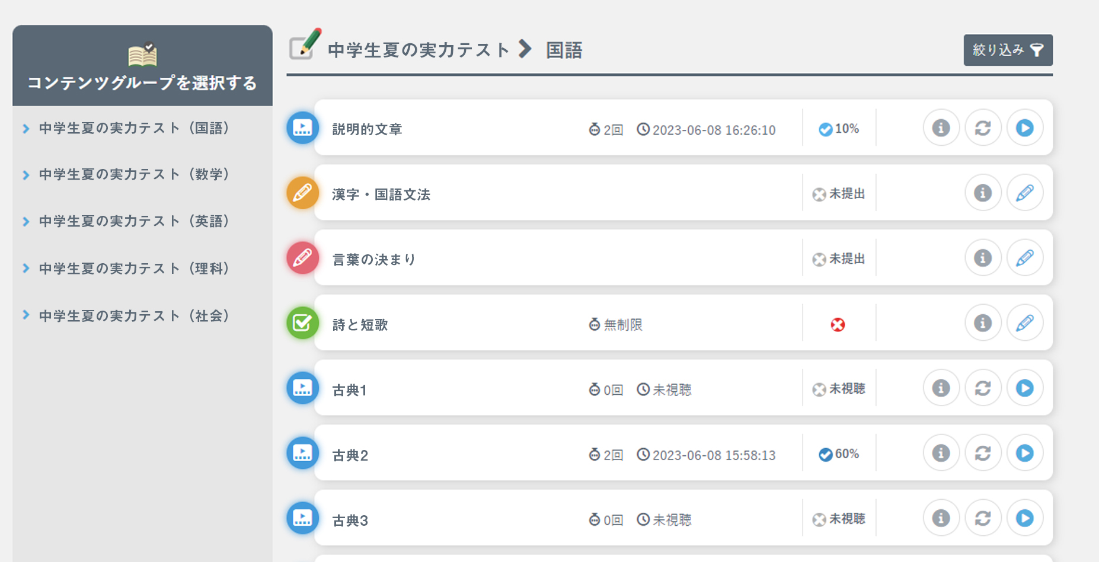Image resolution: width=1099 pixels, height=562 pixels.
Task: Open the 絞り込み filter
Action: coord(1007,50)
